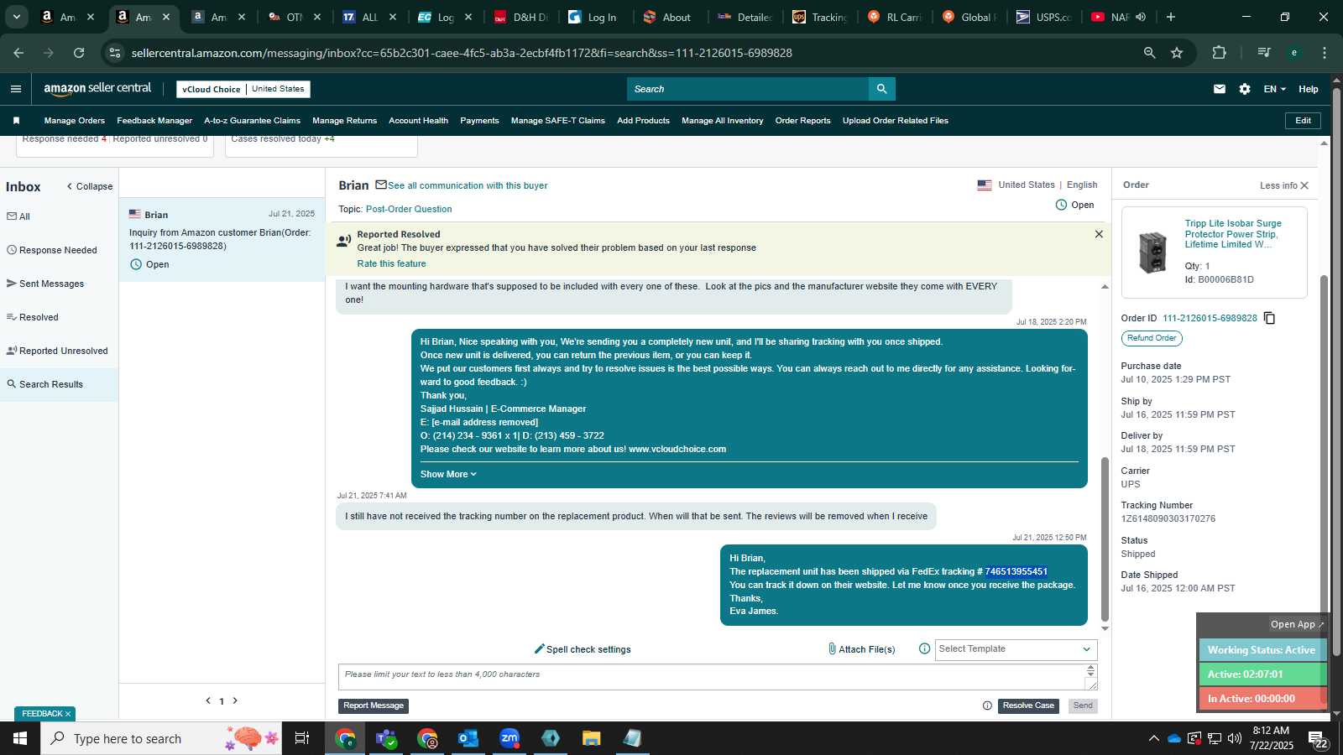
Task: Open the mail messages icon
Action: pyautogui.click(x=1220, y=89)
